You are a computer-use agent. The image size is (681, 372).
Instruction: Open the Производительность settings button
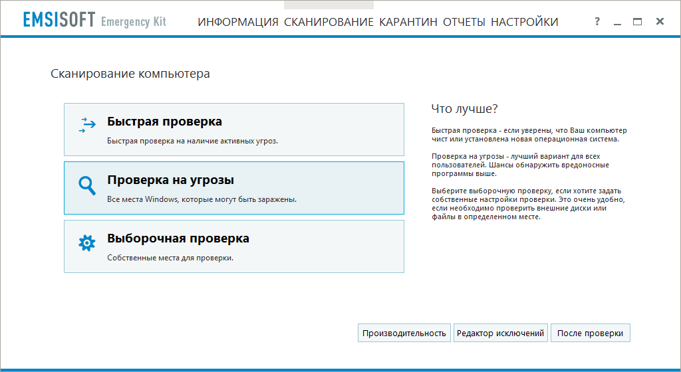404,333
